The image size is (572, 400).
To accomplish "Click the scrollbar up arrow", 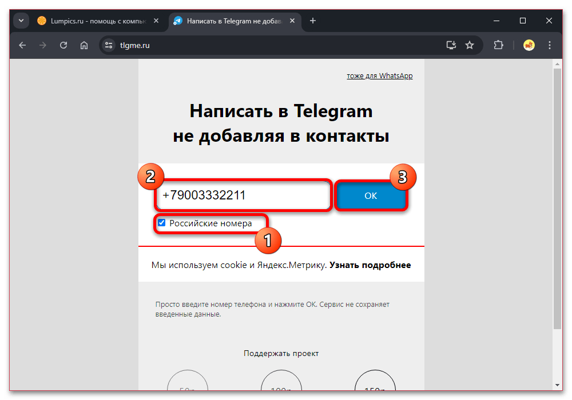I will tap(557, 64).
